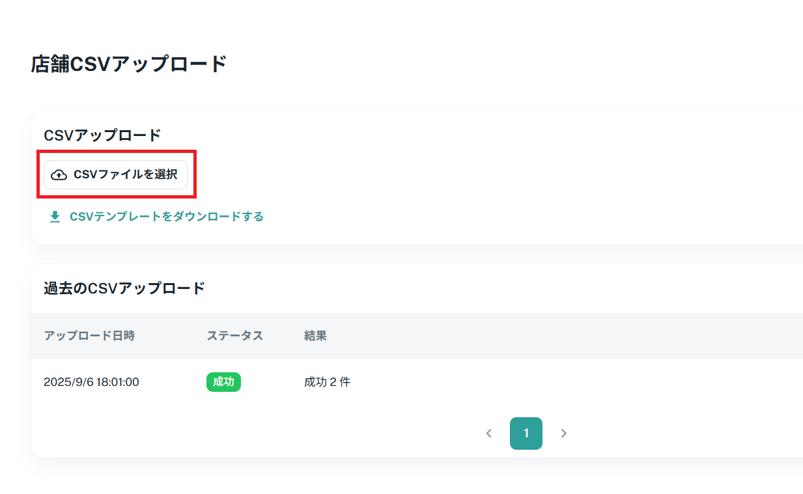Go to next page with right chevron
The width and height of the screenshot is (803, 494).
[564, 433]
